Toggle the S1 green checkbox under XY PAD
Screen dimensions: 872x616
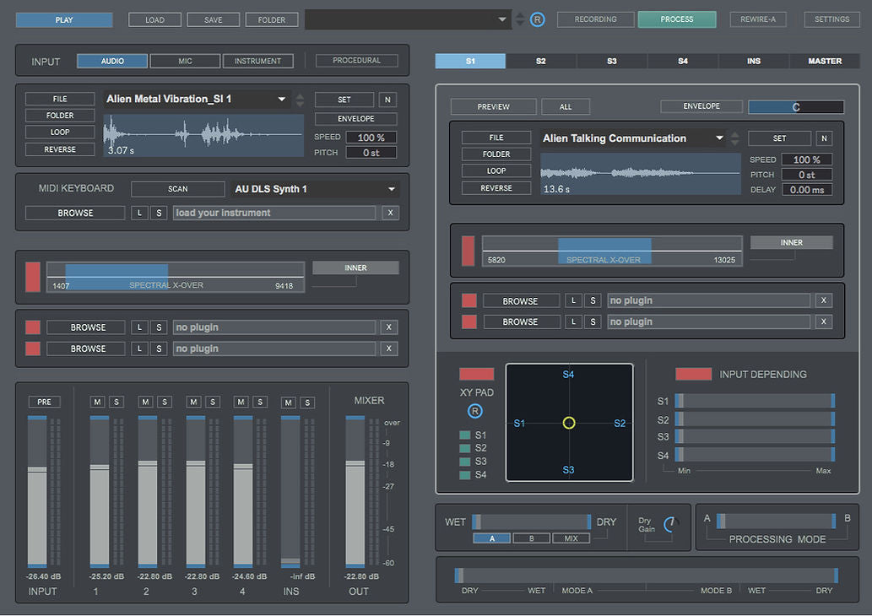click(464, 435)
